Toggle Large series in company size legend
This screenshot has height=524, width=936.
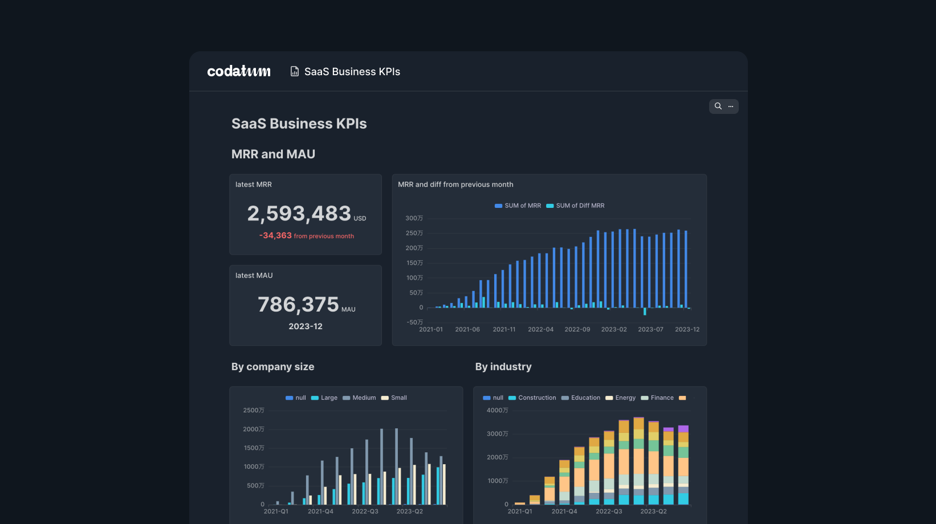click(324, 398)
